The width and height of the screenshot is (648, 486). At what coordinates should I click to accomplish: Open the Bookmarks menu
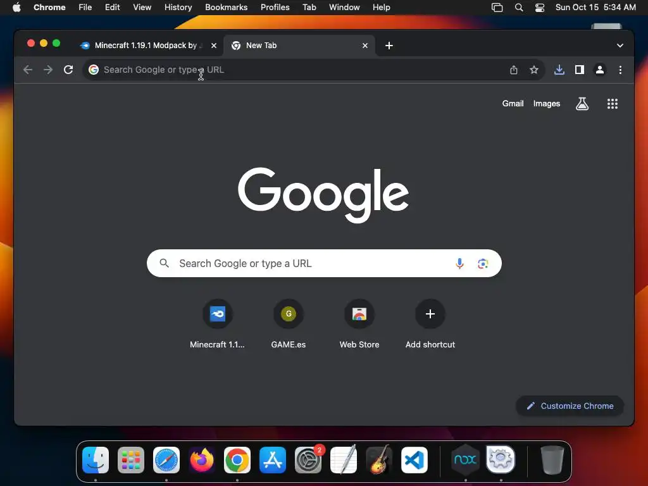pos(226,8)
